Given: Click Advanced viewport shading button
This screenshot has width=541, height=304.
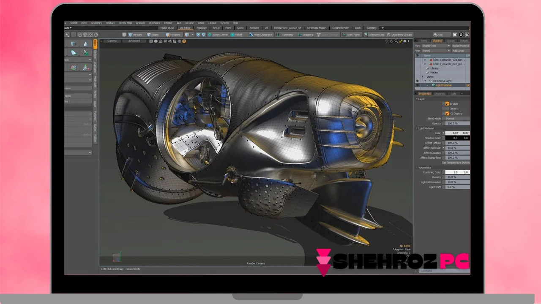Looking at the screenshot, I should click(134, 41).
